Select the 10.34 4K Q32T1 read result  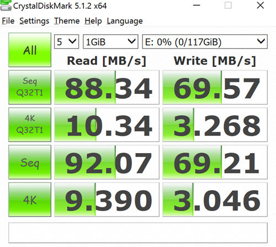click(x=107, y=125)
